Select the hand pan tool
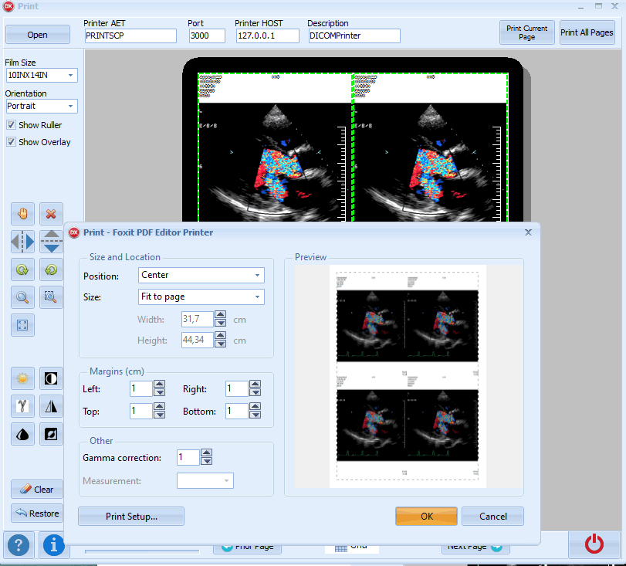 [23, 214]
